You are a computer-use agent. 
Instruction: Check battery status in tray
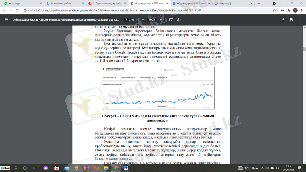(272, 168)
